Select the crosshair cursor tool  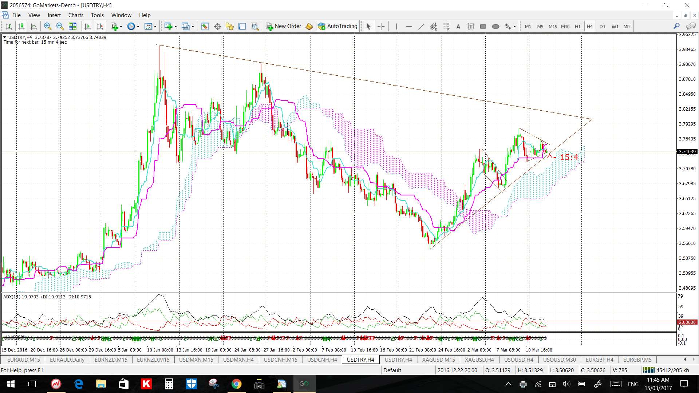point(381,26)
